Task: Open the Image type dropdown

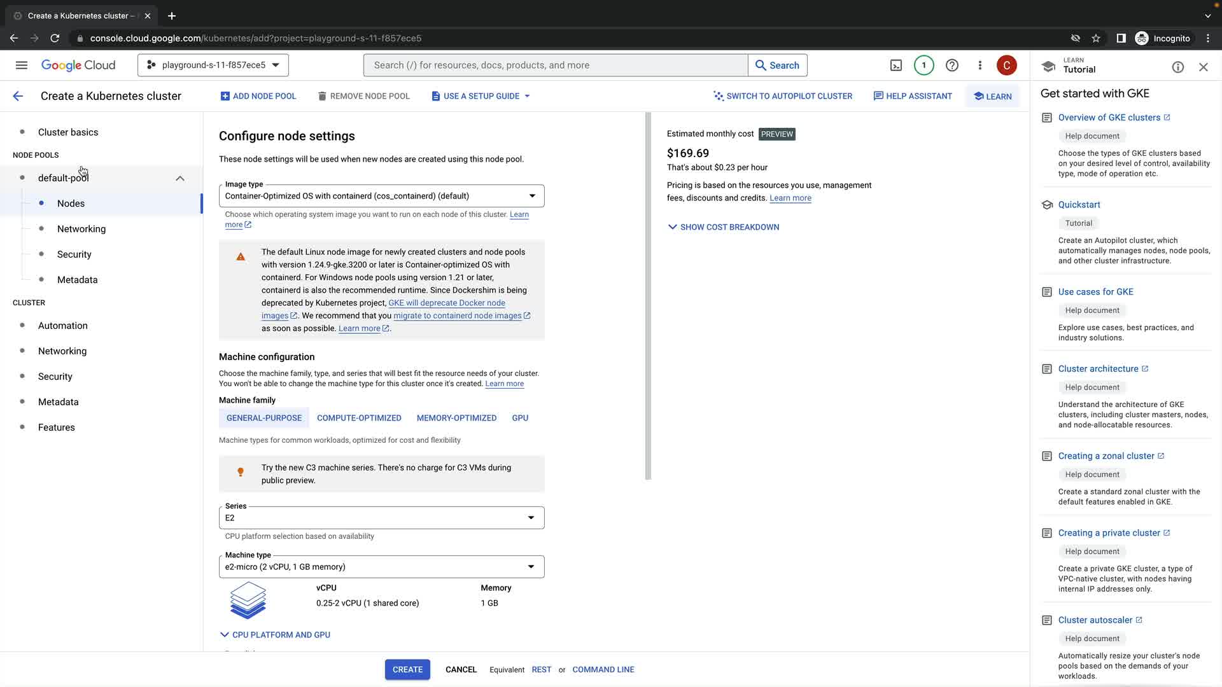Action: 381,196
